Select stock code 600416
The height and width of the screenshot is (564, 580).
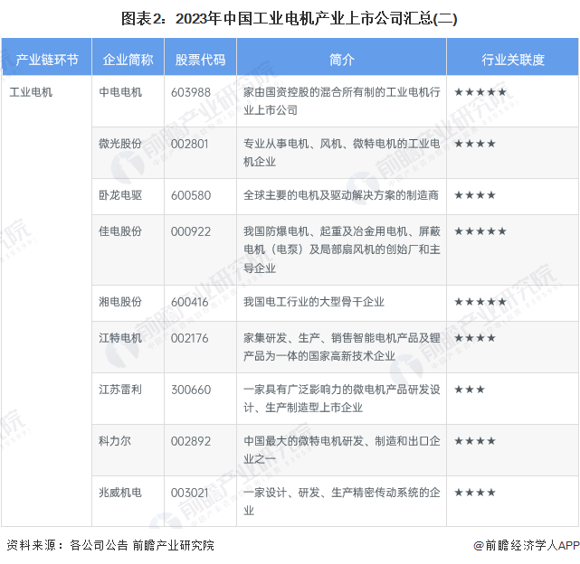(189, 302)
